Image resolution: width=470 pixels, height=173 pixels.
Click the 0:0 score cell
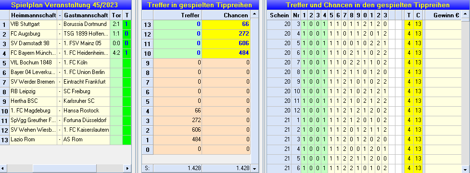116,43
